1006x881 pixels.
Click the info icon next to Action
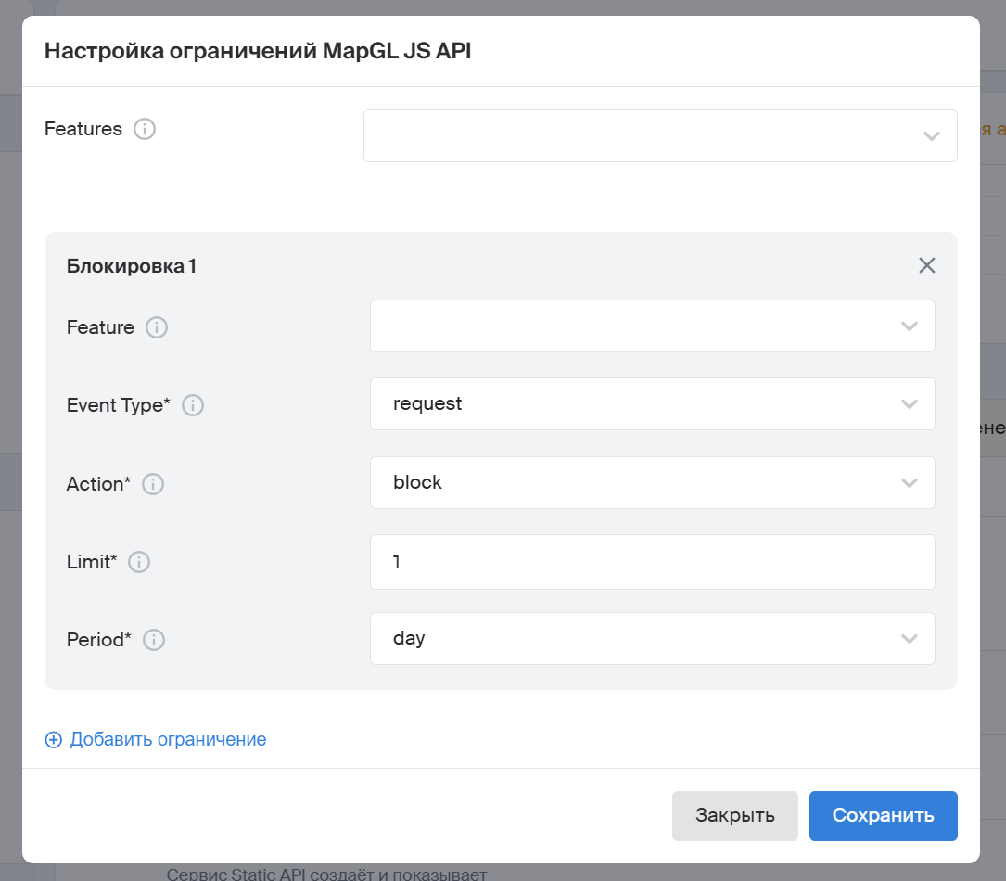[153, 484]
